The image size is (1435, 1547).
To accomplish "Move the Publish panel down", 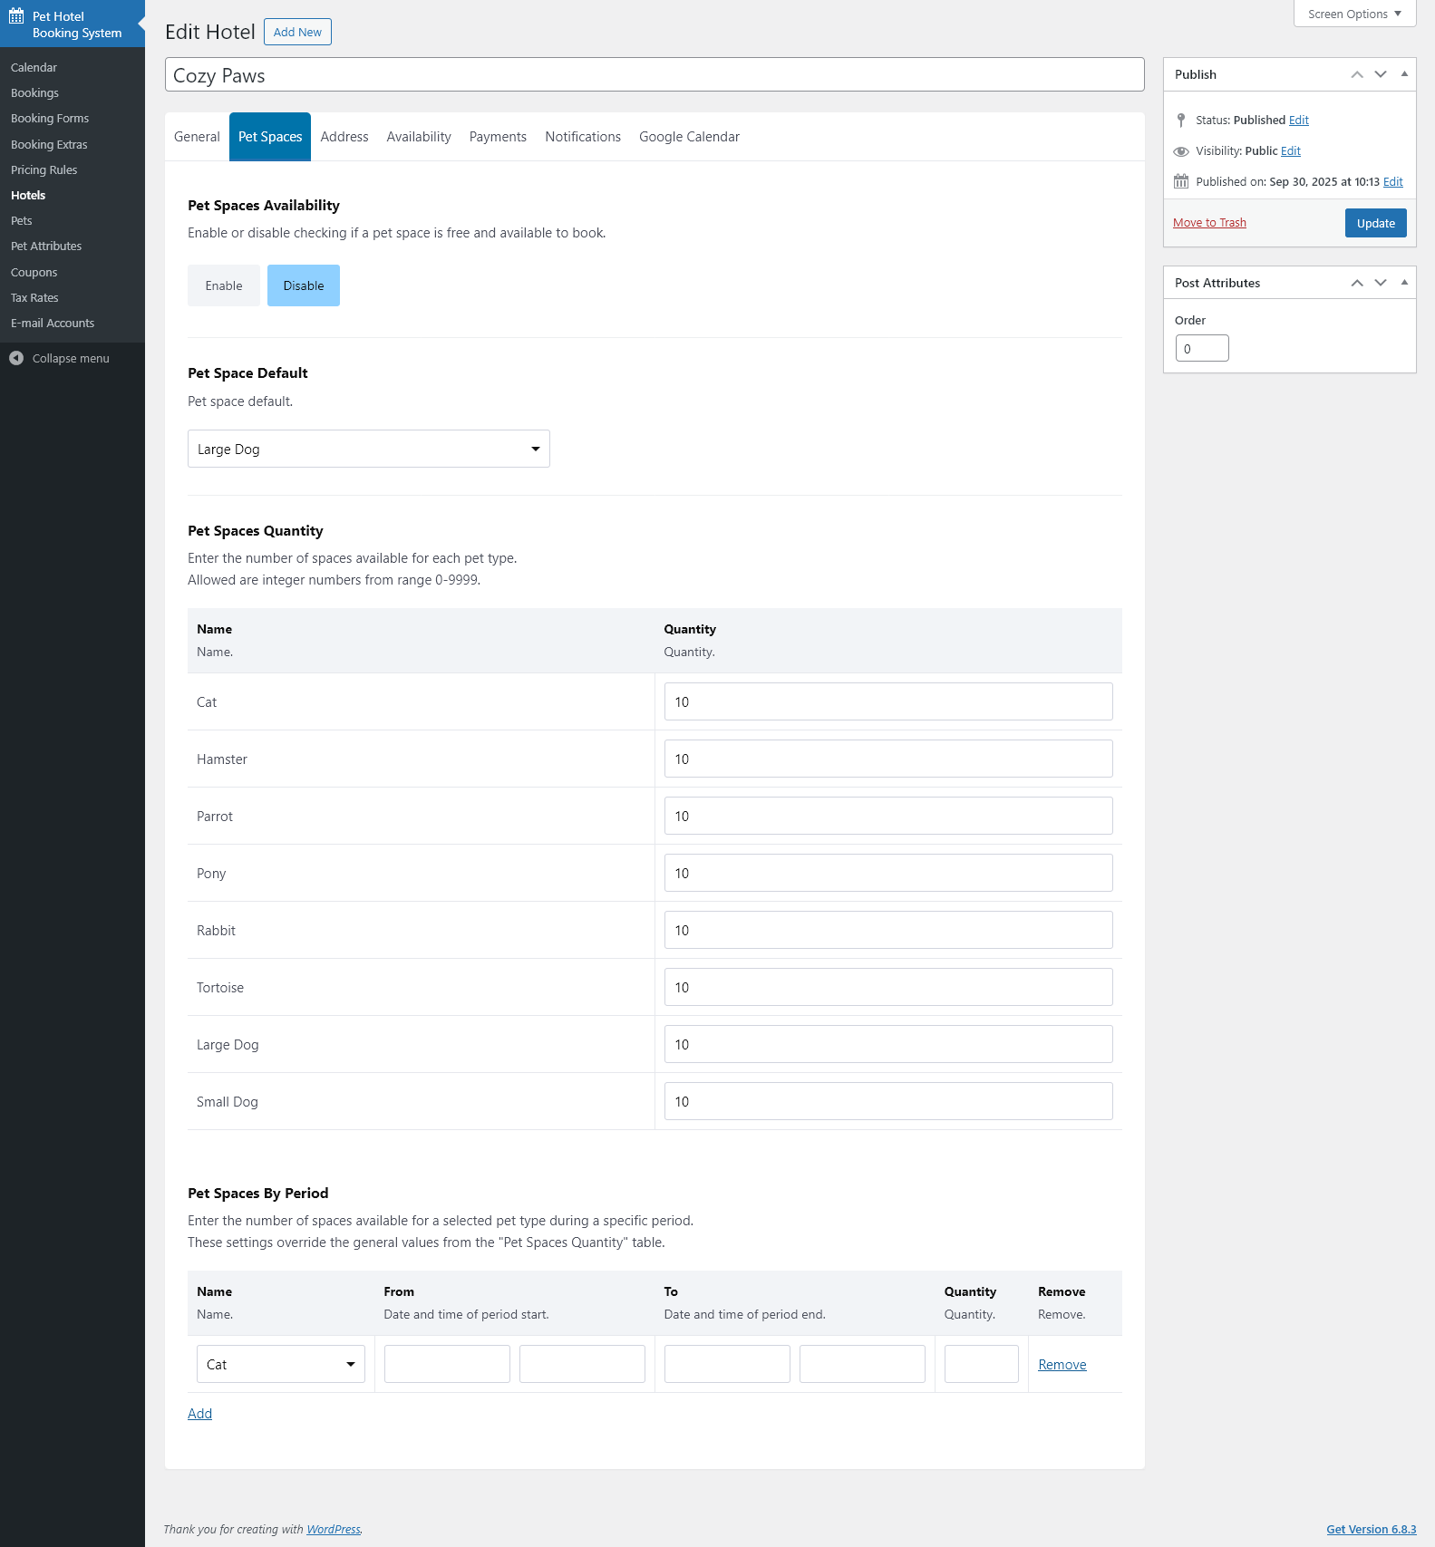I will tap(1380, 74).
